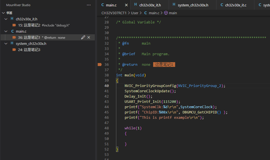The image size is (270, 160).
Task: Click the cube symbol icon in breadcrumb
Action: (x=166, y=13)
